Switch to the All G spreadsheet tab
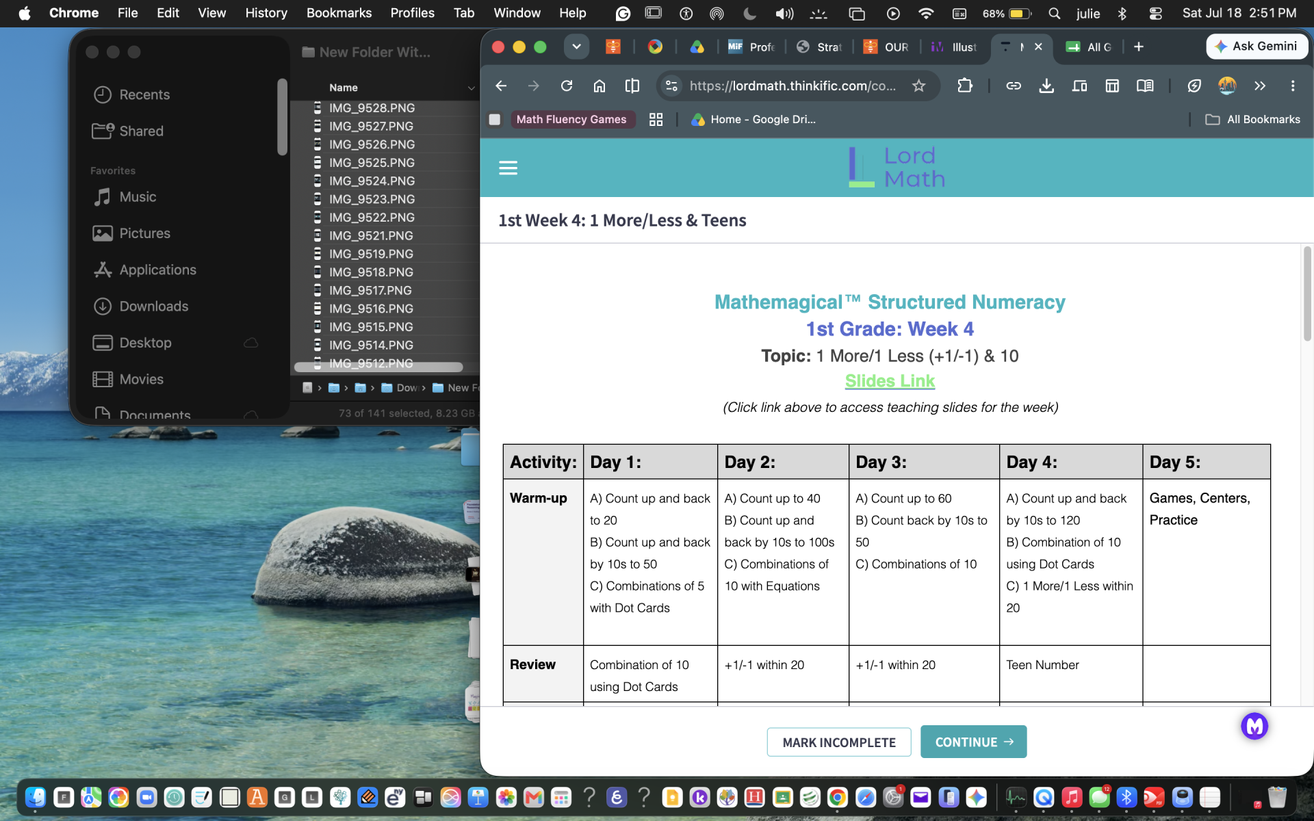 click(1089, 47)
